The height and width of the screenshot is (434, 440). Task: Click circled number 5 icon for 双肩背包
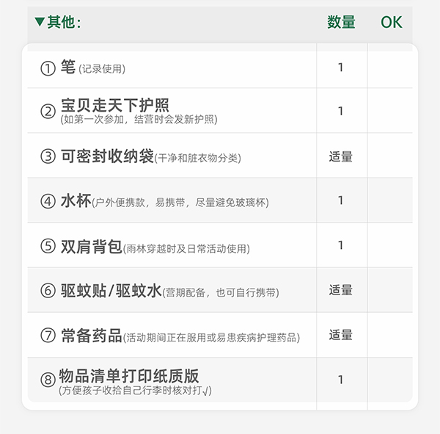pyautogui.click(x=48, y=246)
